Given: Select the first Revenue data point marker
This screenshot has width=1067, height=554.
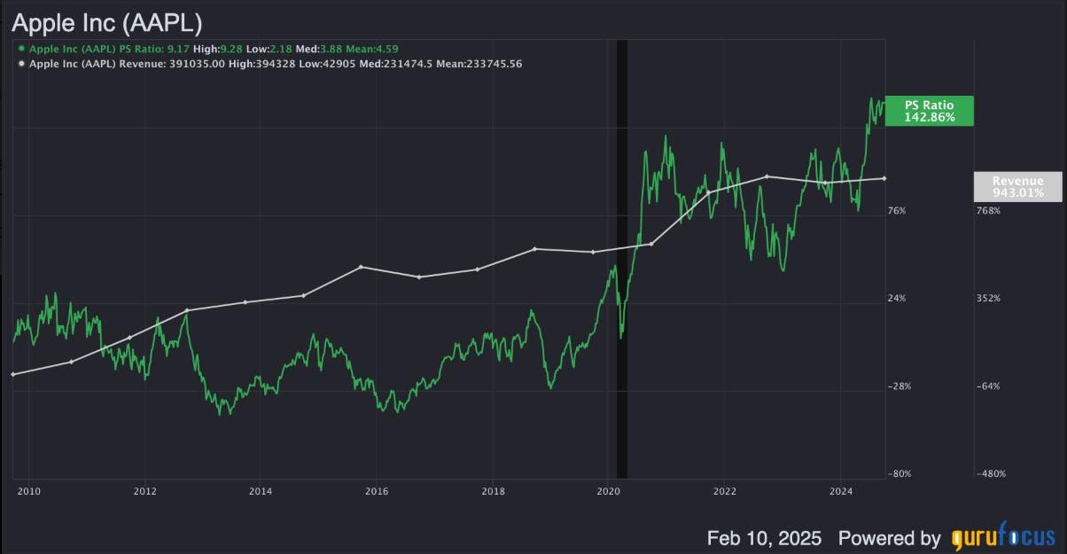Looking at the screenshot, I should click(12, 374).
